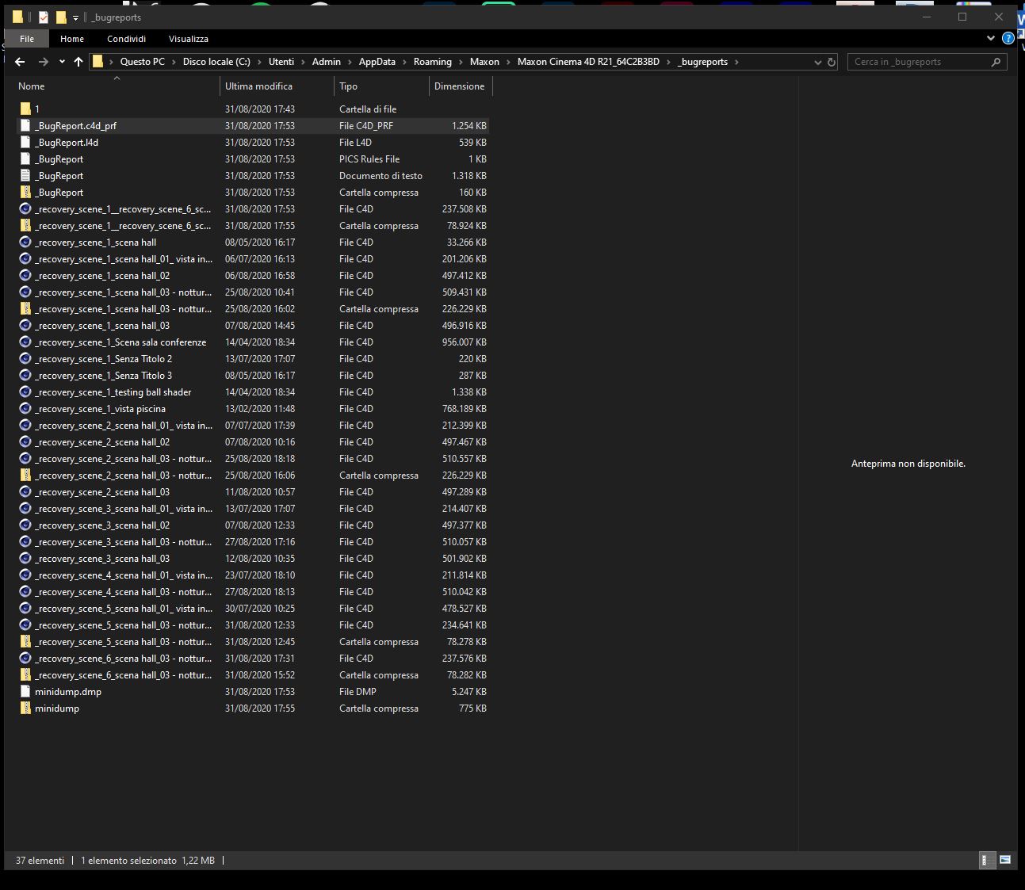Navigate to Disco locale (C:) in breadcrumb
Viewport: 1025px width, 890px height.
(x=216, y=62)
